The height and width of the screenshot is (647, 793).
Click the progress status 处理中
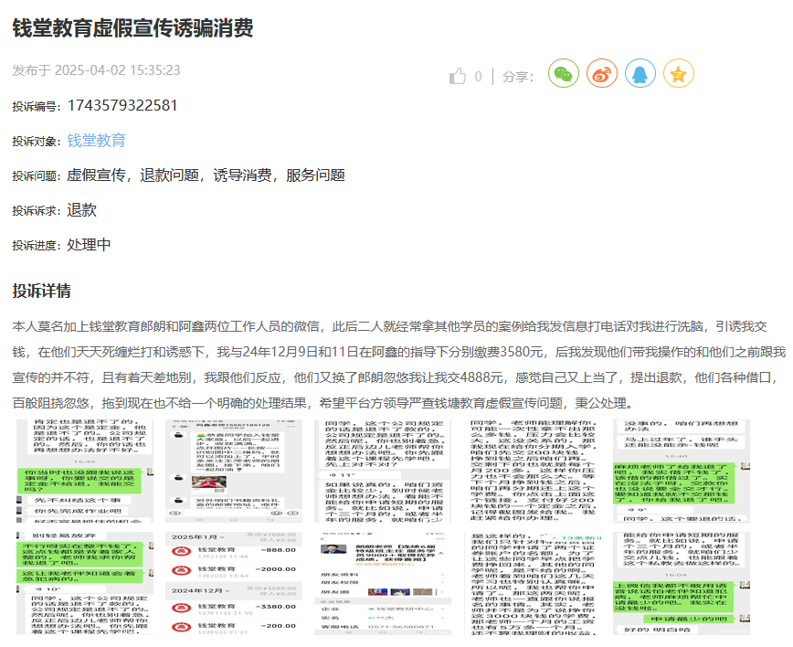point(89,245)
